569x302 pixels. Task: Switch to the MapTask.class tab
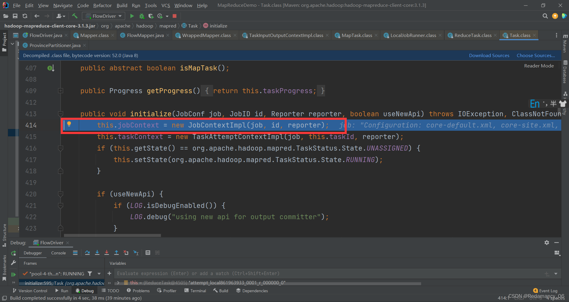[x=357, y=35]
